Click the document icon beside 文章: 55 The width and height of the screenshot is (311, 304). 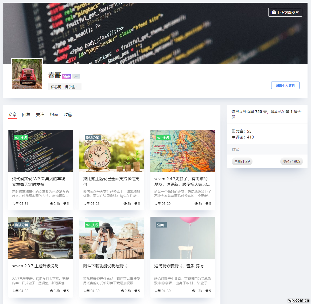(x=234, y=131)
